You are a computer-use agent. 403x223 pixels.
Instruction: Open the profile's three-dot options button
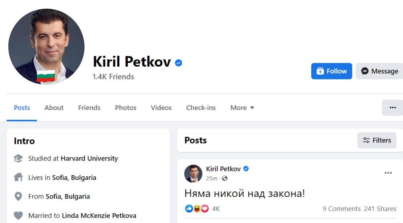(x=392, y=108)
